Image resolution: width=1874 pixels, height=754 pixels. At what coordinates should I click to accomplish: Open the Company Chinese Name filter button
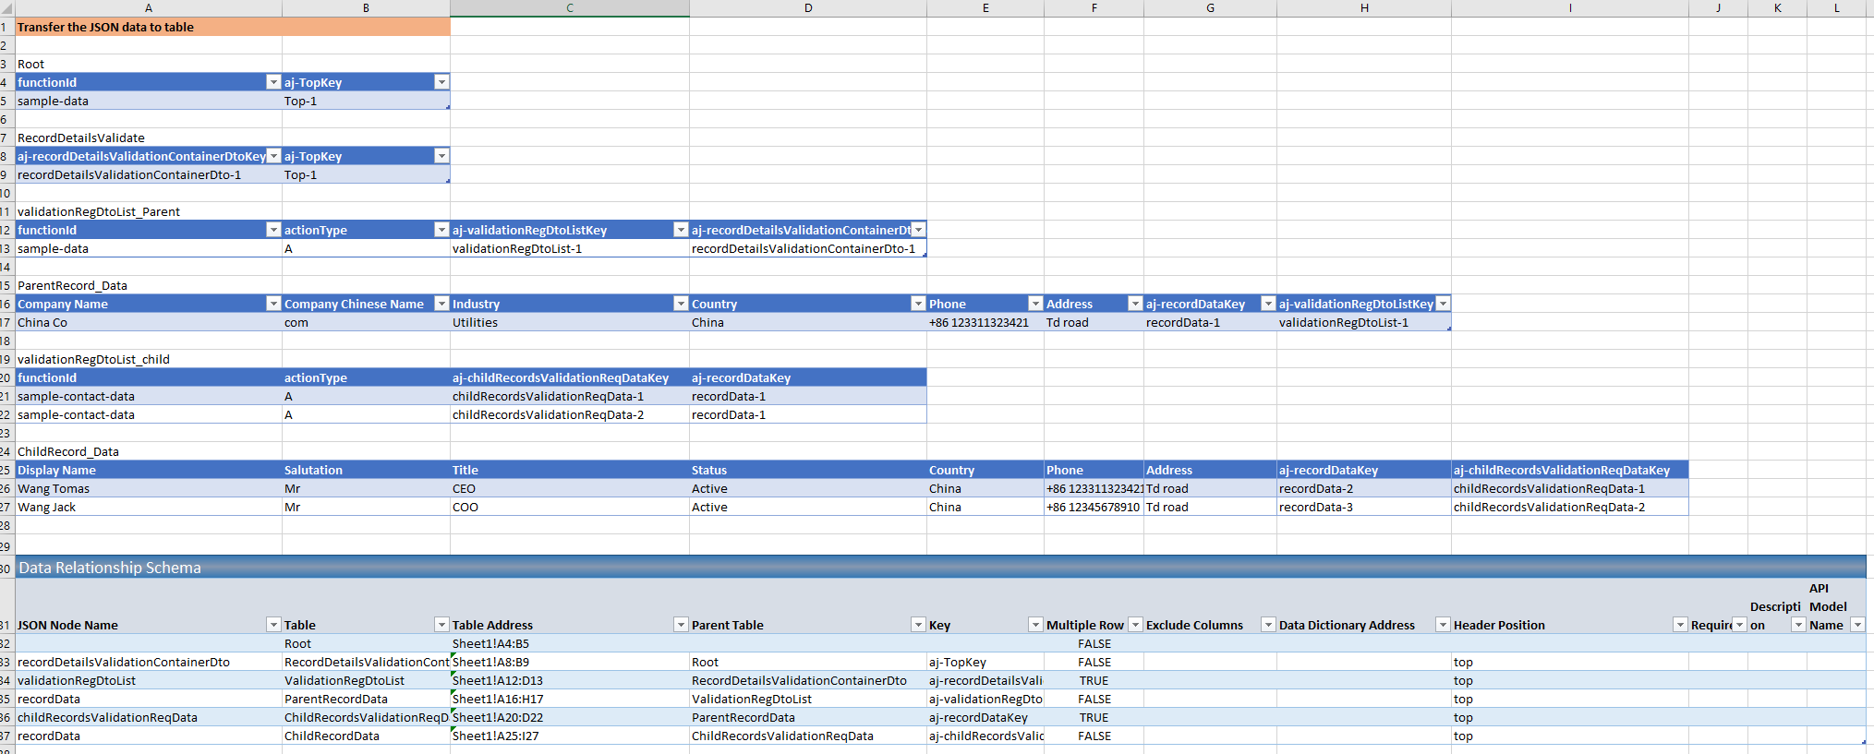pyautogui.click(x=441, y=304)
